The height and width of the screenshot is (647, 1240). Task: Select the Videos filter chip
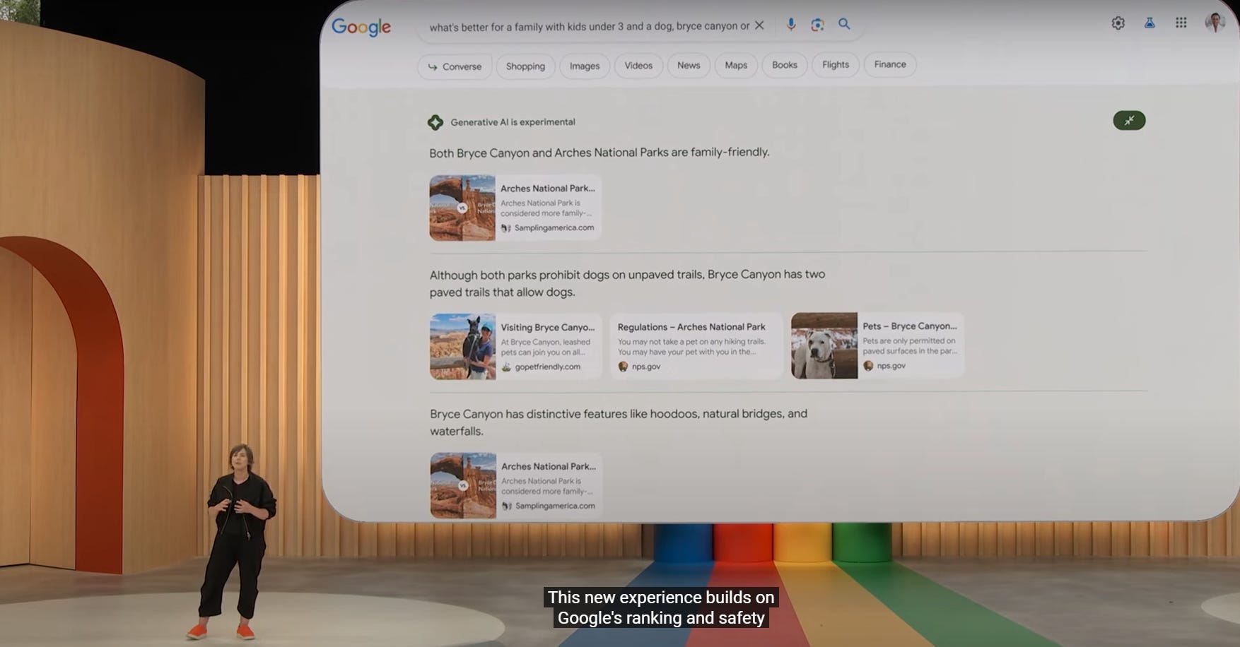(x=638, y=66)
